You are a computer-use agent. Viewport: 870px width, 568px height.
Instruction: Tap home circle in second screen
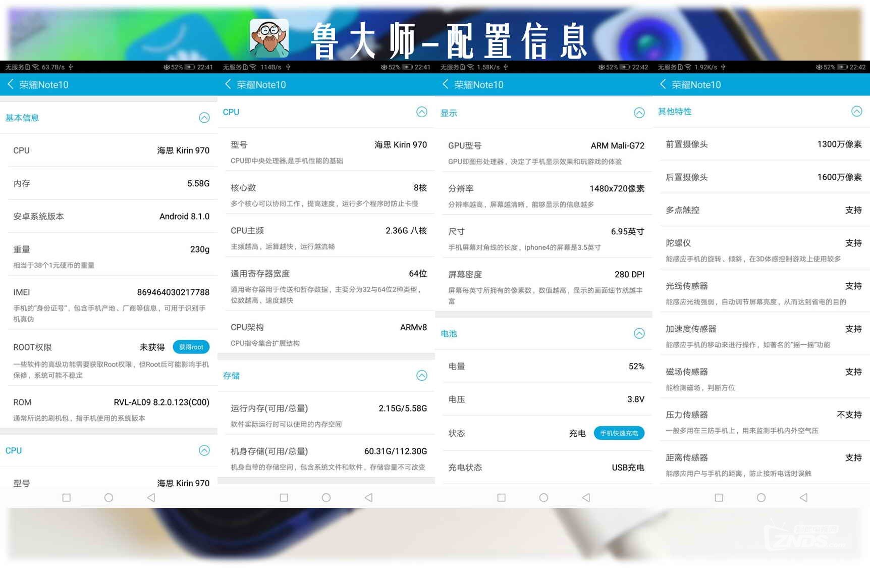326,497
